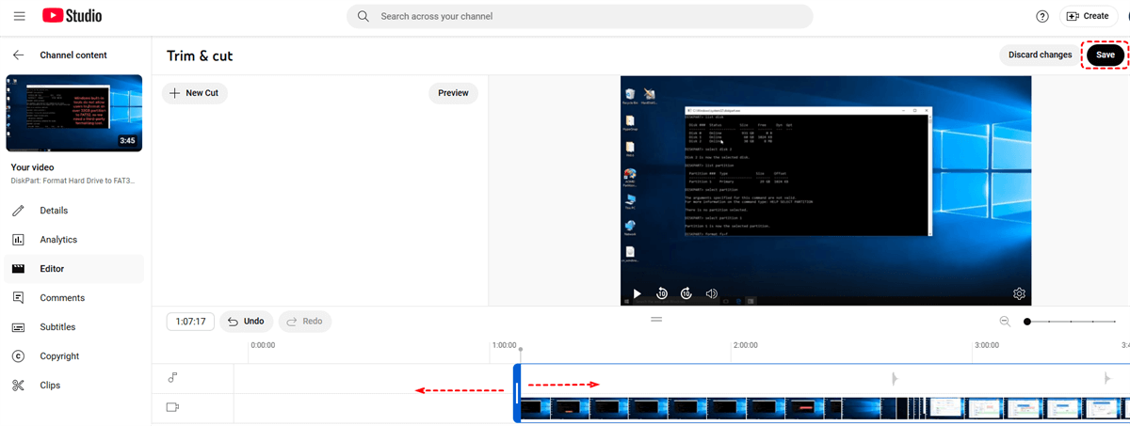1130x426 pixels.
Task: Click the Redo button
Action: (305, 322)
